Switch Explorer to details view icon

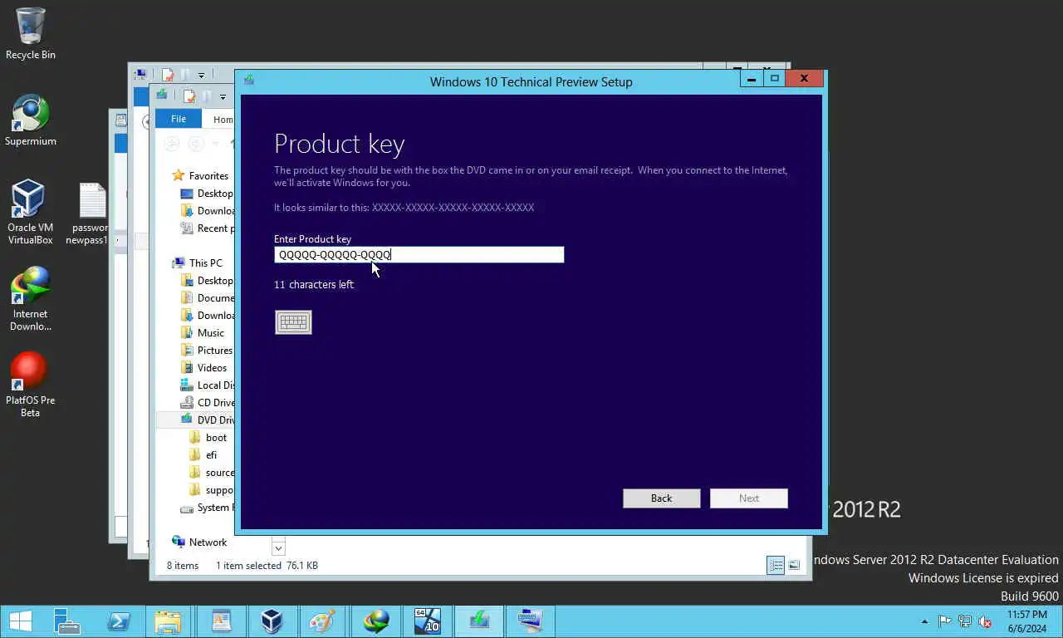tap(776, 566)
